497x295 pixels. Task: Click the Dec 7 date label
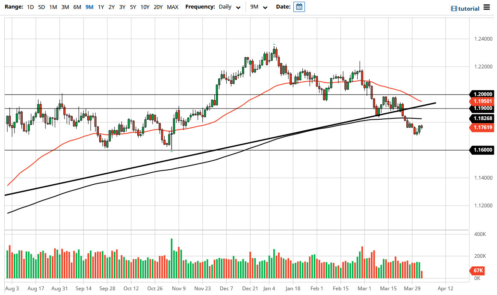(x=226, y=288)
